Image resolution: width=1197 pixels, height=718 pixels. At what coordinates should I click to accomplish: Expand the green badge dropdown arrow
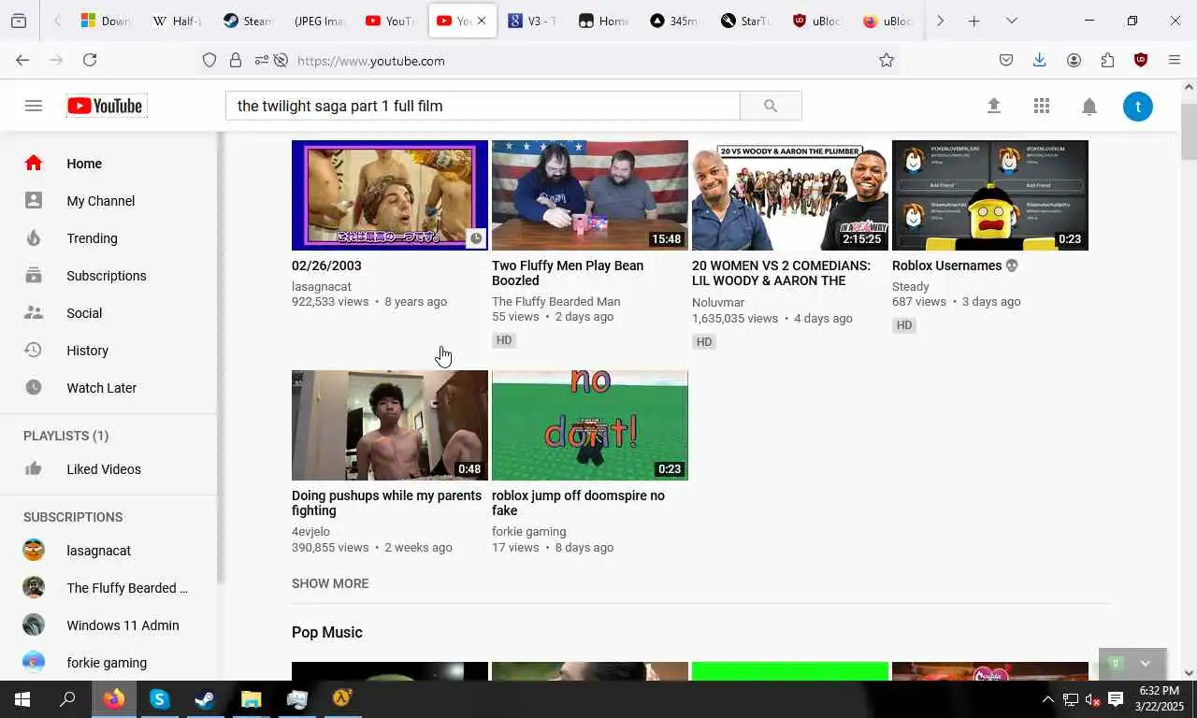[x=1146, y=664]
